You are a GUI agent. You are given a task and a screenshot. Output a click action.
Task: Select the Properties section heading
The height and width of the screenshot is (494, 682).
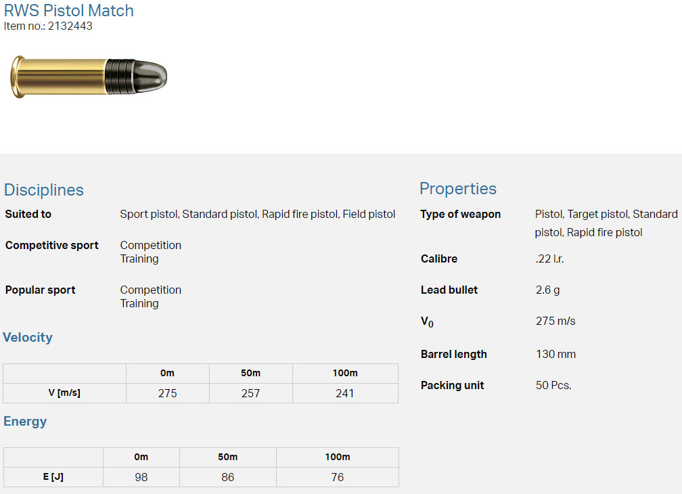point(458,189)
